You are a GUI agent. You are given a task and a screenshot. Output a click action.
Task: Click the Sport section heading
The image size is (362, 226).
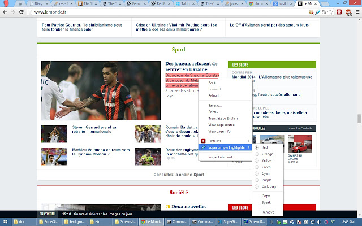(179, 50)
